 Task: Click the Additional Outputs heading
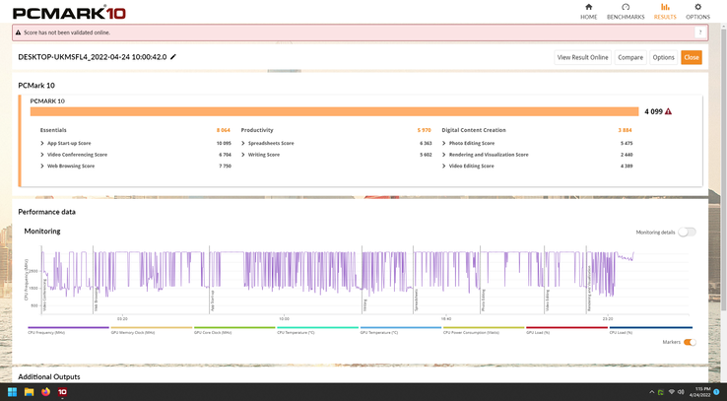(49, 377)
